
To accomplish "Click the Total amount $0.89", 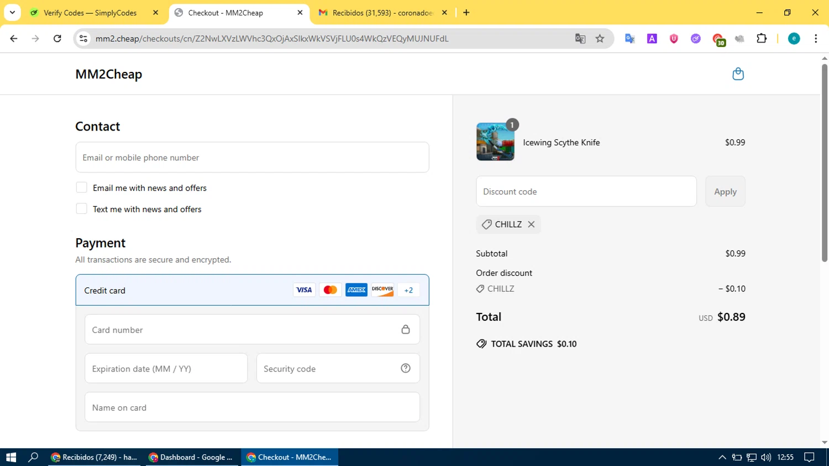I will [x=731, y=317].
